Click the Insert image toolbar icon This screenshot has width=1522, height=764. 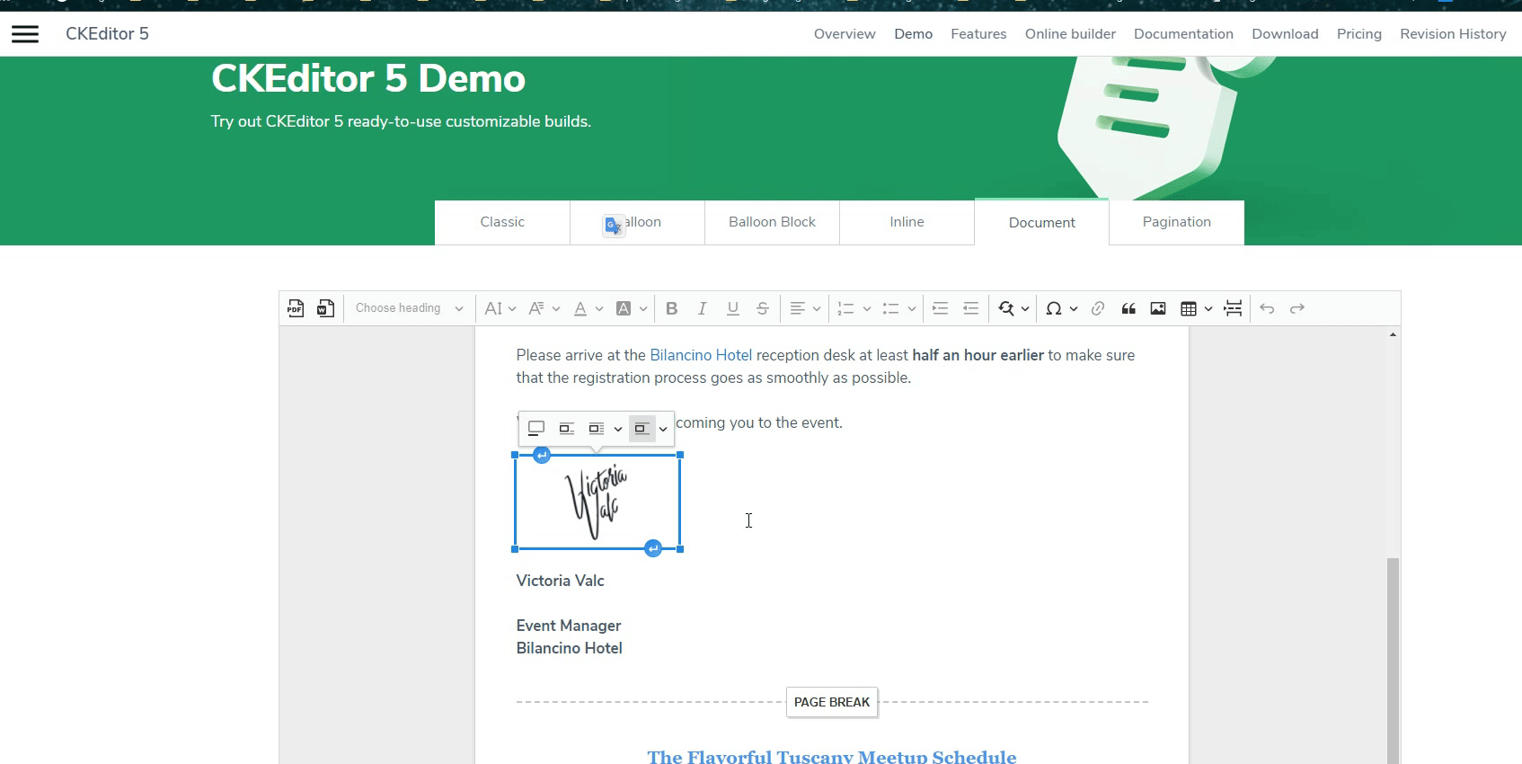click(x=1158, y=308)
